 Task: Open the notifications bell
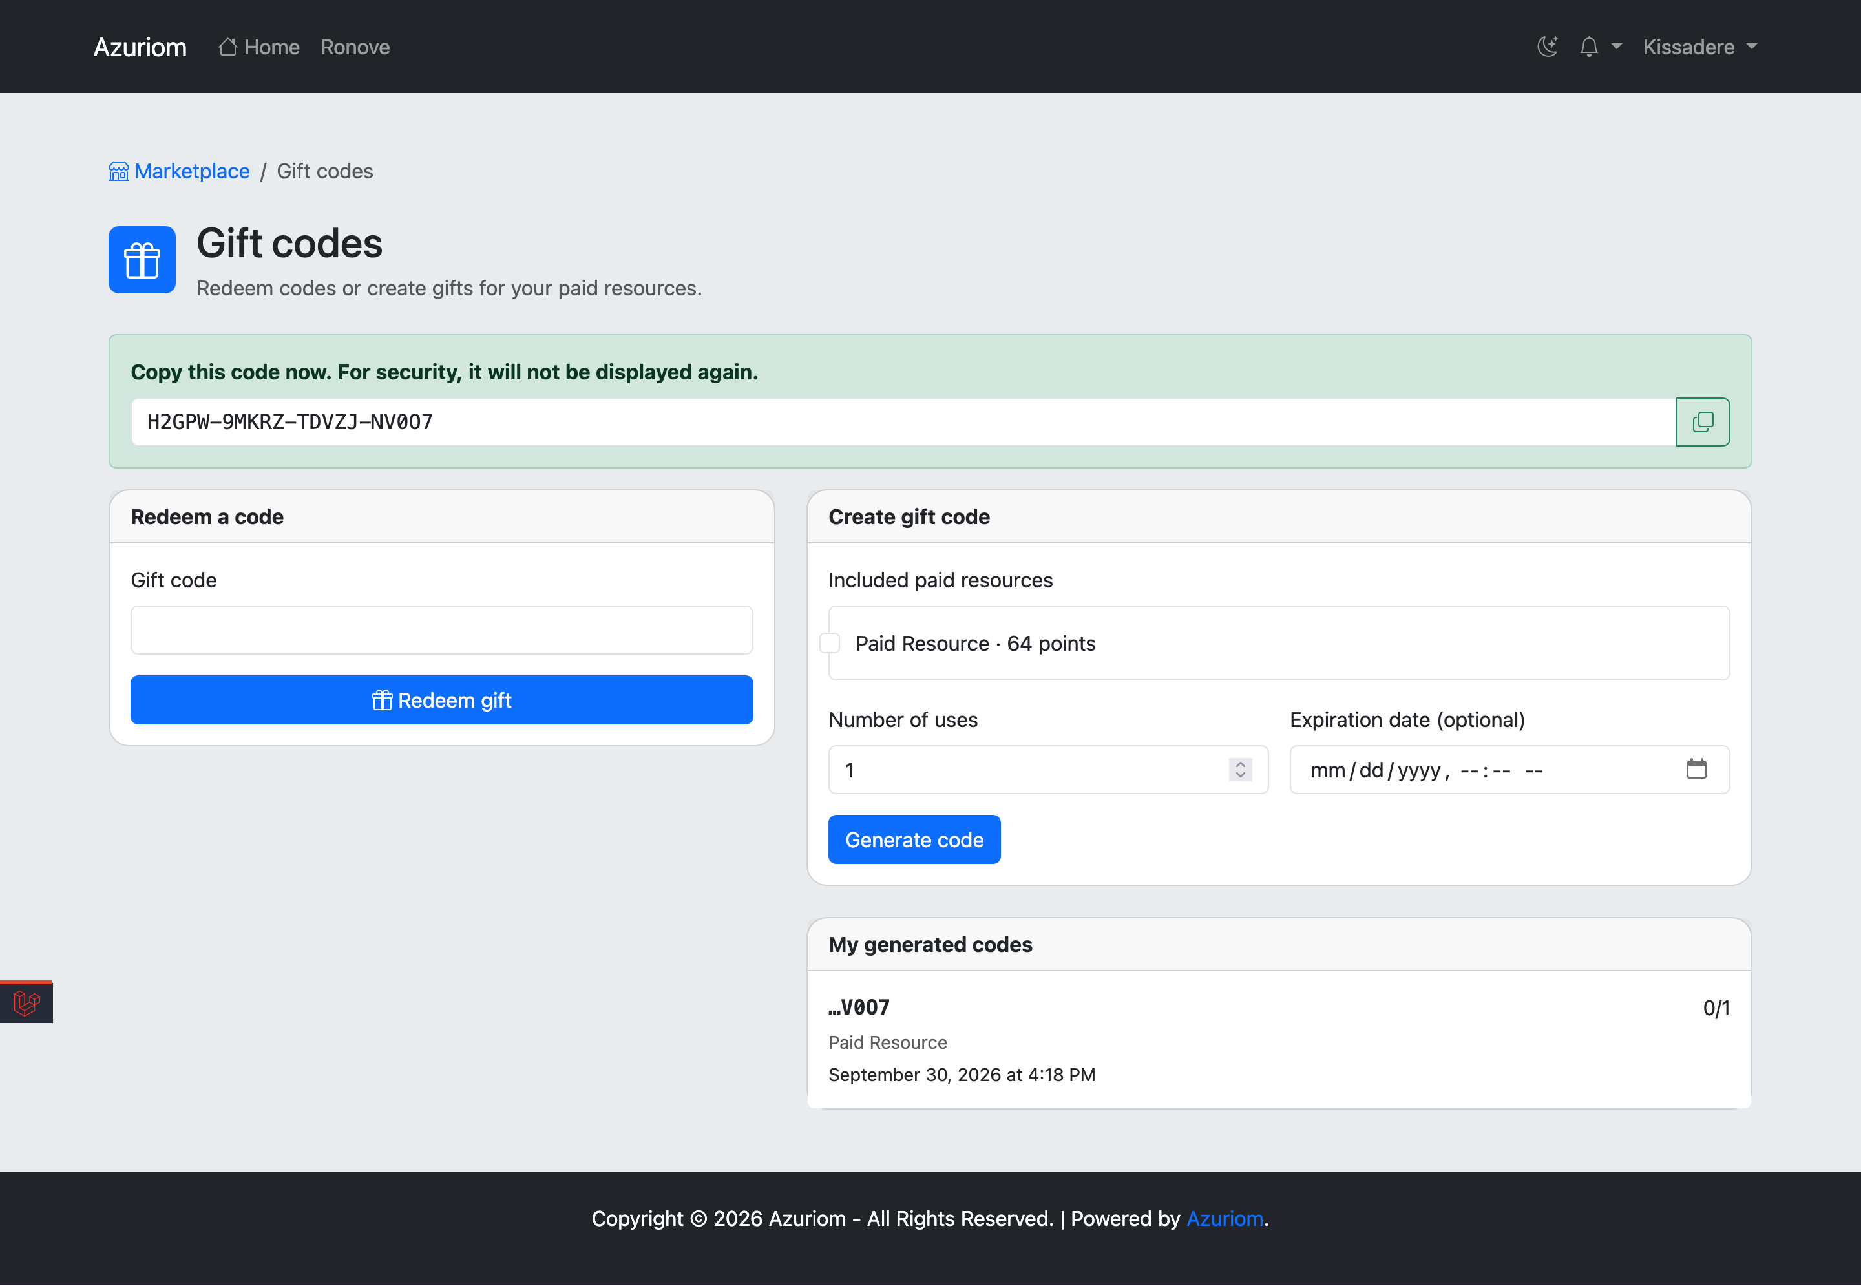(1589, 47)
